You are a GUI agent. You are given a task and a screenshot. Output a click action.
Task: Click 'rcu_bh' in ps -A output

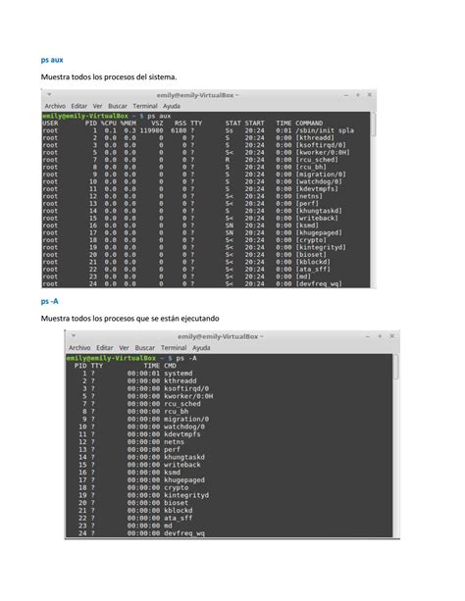pyautogui.click(x=177, y=411)
